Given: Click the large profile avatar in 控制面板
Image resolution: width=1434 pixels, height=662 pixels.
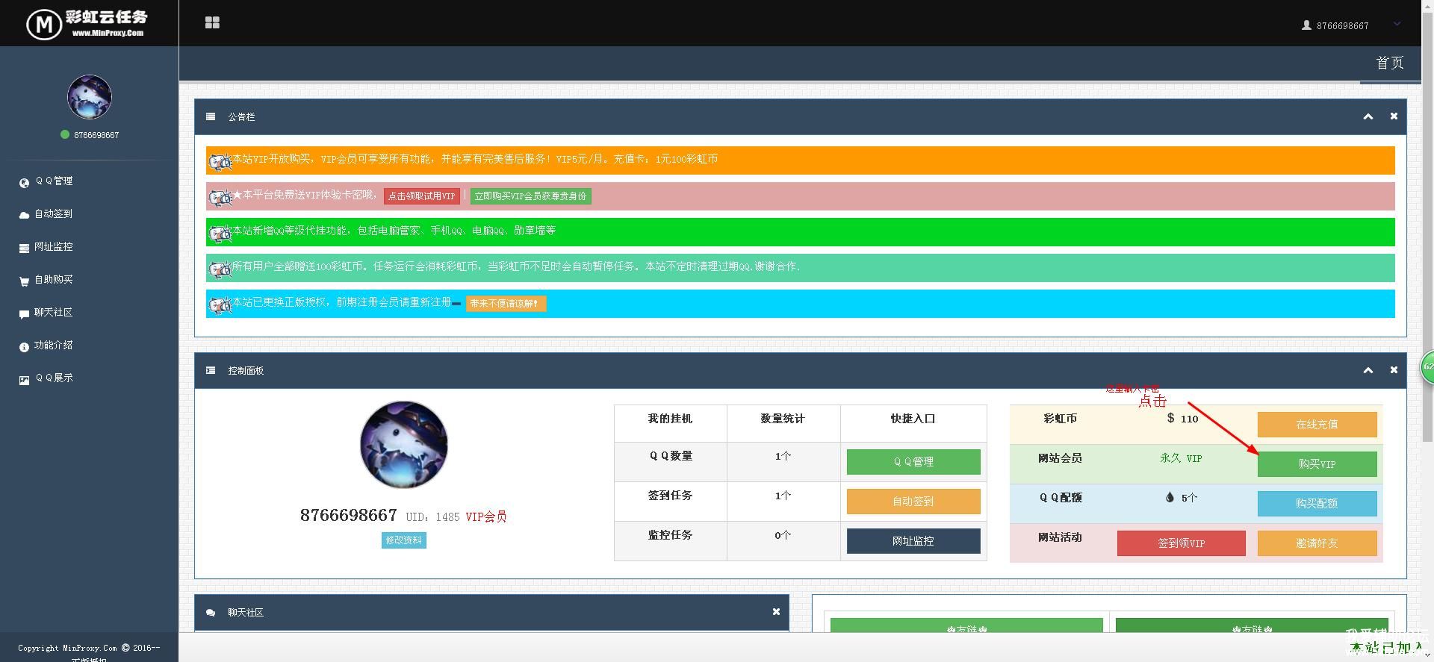Looking at the screenshot, I should click(x=403, y=445).
